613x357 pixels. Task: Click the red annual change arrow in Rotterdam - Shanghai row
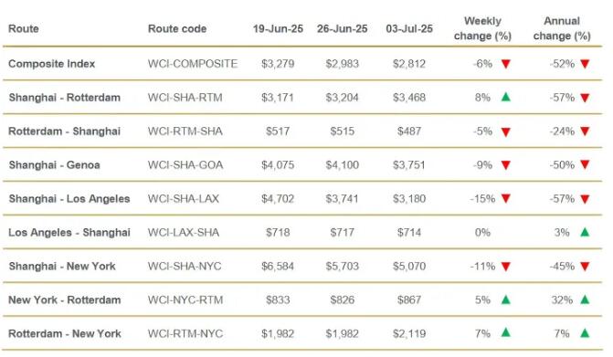coord(585,131)
